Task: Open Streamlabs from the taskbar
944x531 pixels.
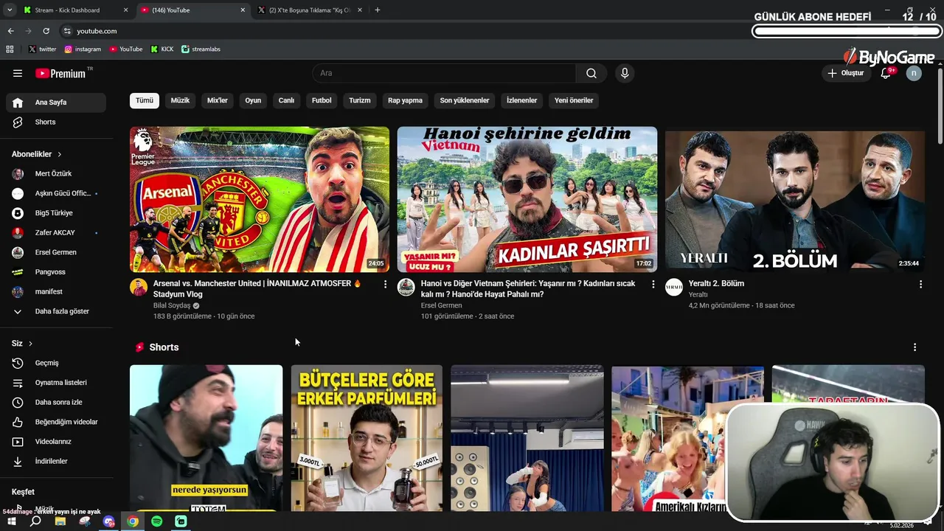Action: 181,521
